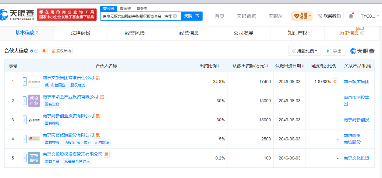Open the 知识产权 tab
382x178 pixels.
point(298,33)
